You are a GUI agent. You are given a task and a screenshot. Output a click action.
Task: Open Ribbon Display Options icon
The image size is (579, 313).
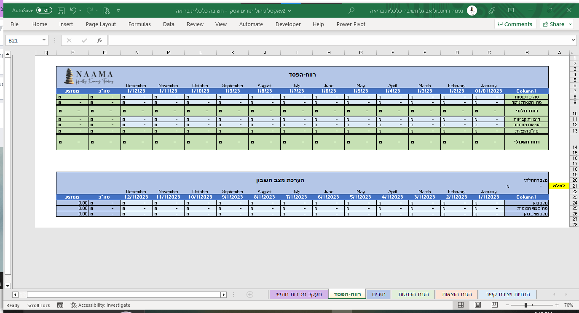point(511,10)
